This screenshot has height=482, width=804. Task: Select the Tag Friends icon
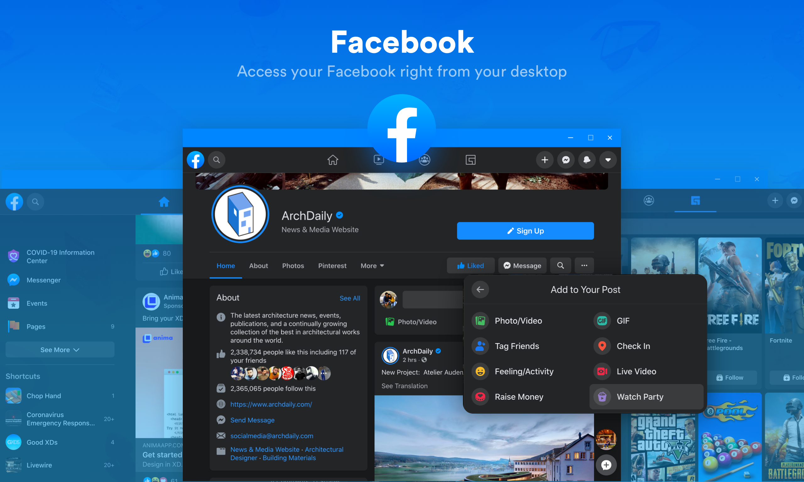point(481,346)
